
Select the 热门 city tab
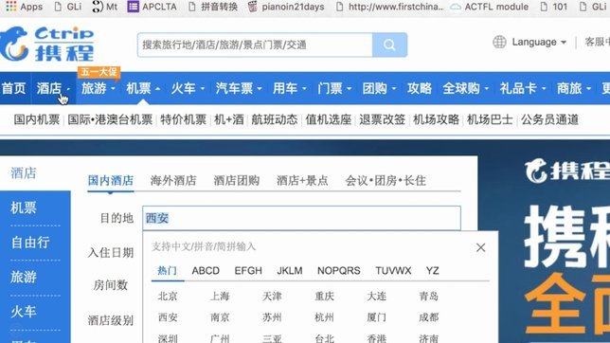pos(168,270)
